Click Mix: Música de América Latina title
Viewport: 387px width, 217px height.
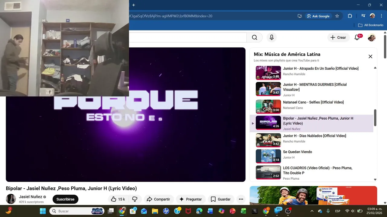click(x=287, y=54)
